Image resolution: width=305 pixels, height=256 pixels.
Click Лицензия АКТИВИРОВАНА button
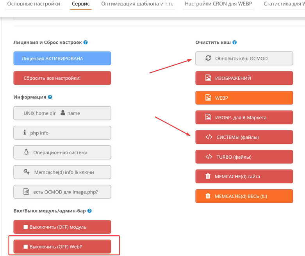coord(62,58)
